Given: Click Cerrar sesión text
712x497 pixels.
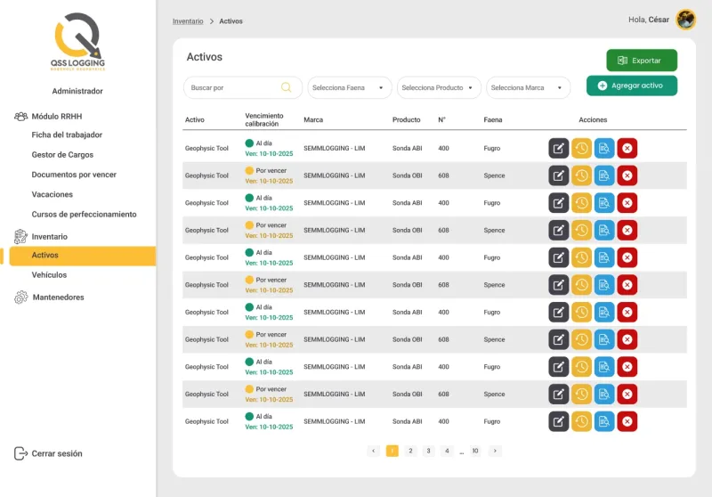Looking at the screenshot, I should 57,453.
